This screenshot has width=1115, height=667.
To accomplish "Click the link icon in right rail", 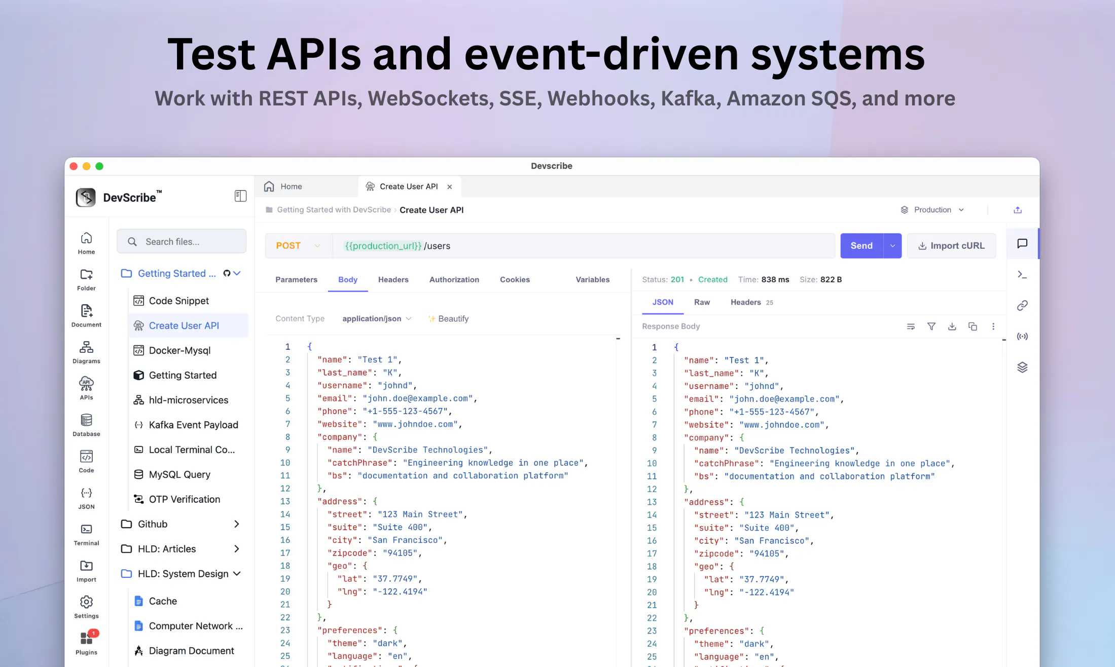I will click(x=1022, y=305).
